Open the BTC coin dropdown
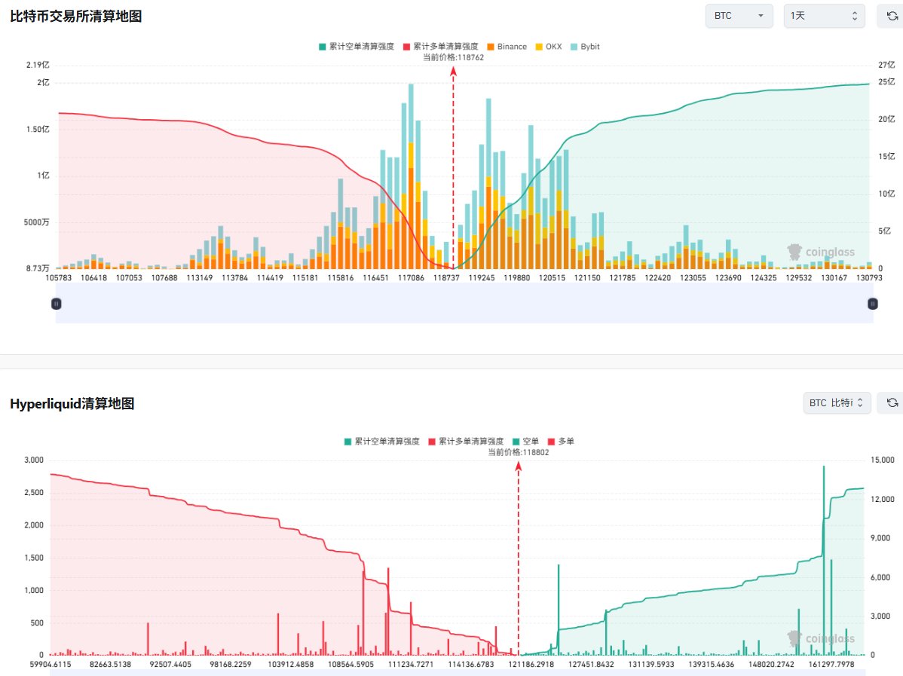The width and height of the screenshot is (903, 676). [739, 16]
